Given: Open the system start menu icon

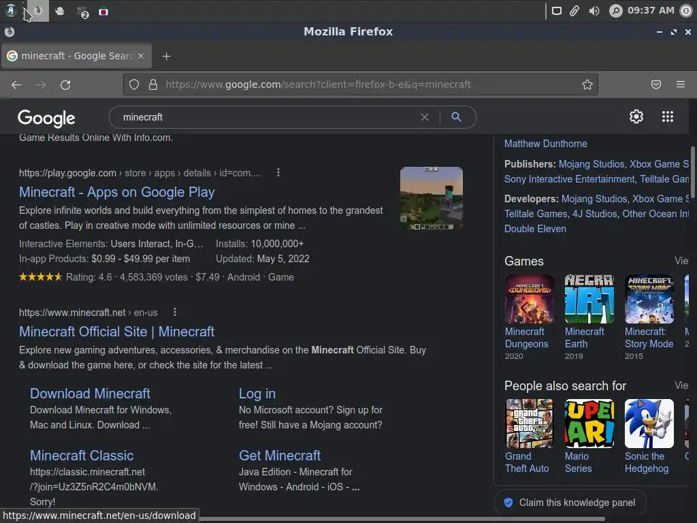Looking at the screenshot, I should (x=10, y=11).
